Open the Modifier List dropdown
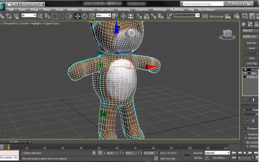This screenshot has height=162, width=259. 250,37
